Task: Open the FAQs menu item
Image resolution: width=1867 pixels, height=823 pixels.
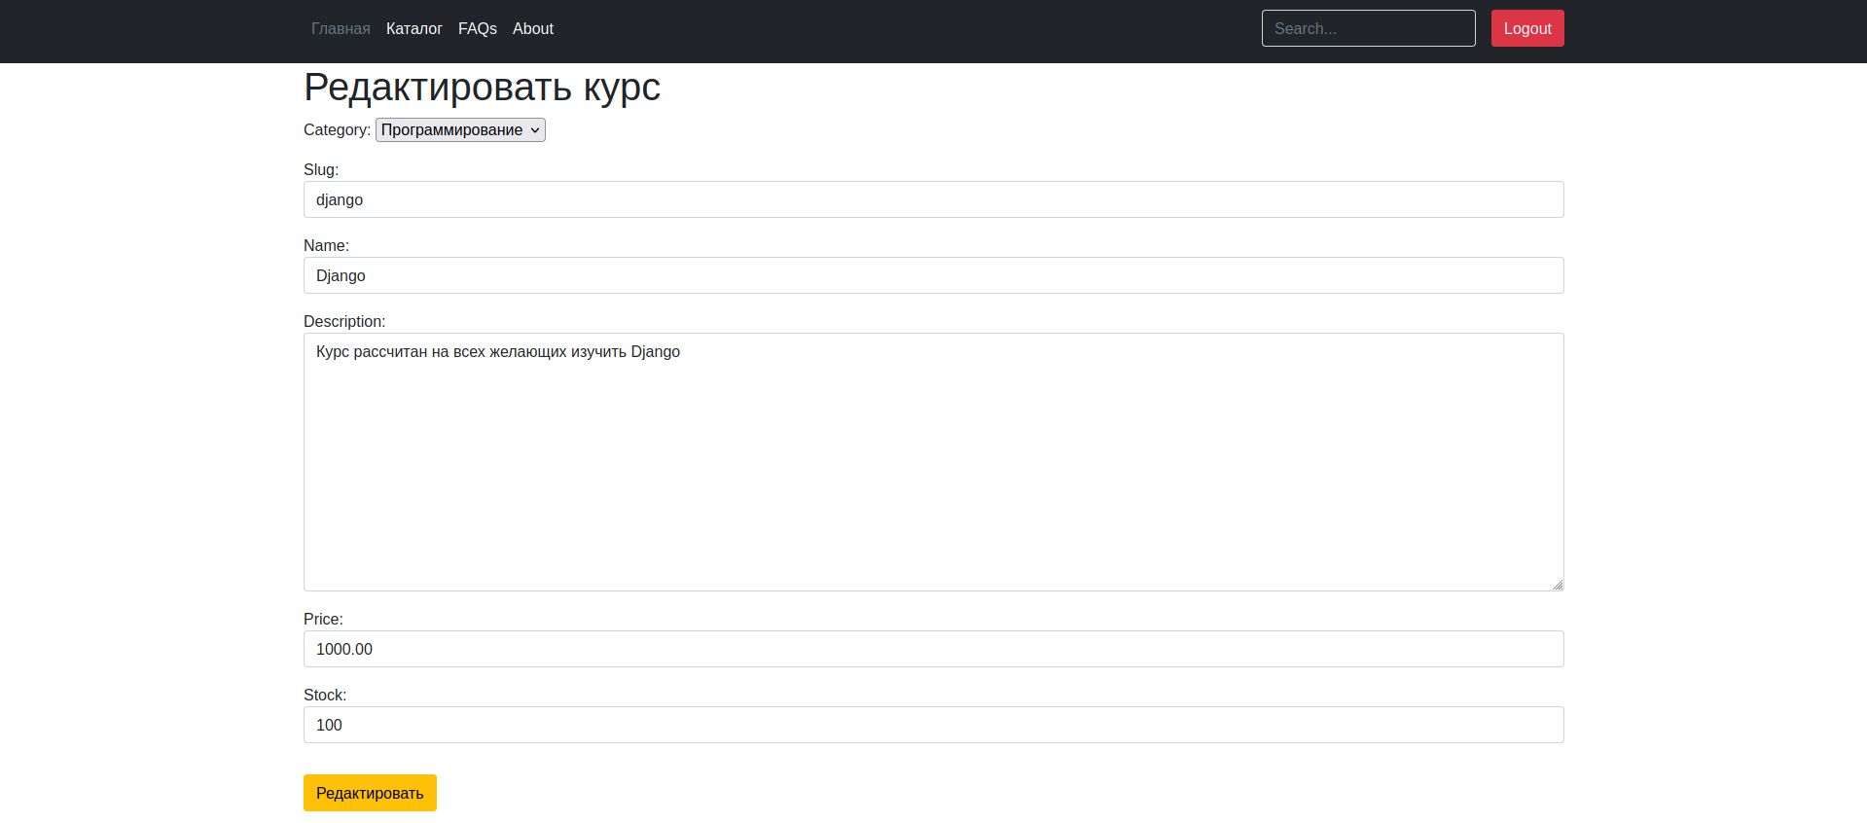Action: 478,29
